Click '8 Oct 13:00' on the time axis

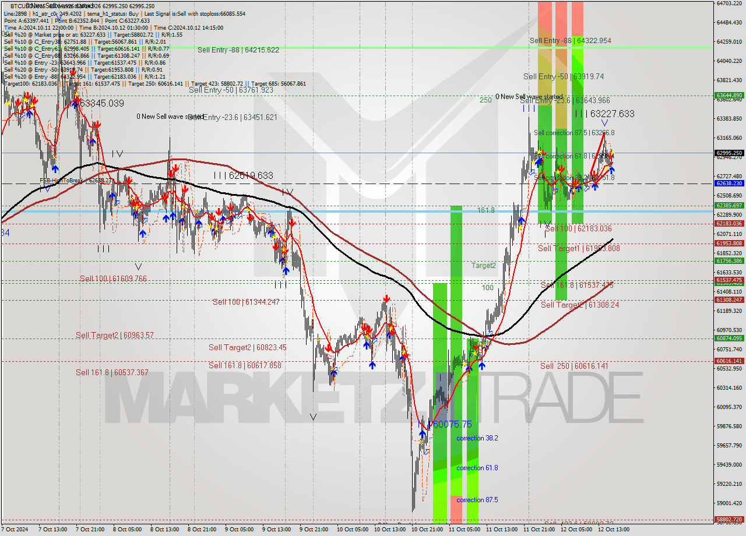coord(164,530)
